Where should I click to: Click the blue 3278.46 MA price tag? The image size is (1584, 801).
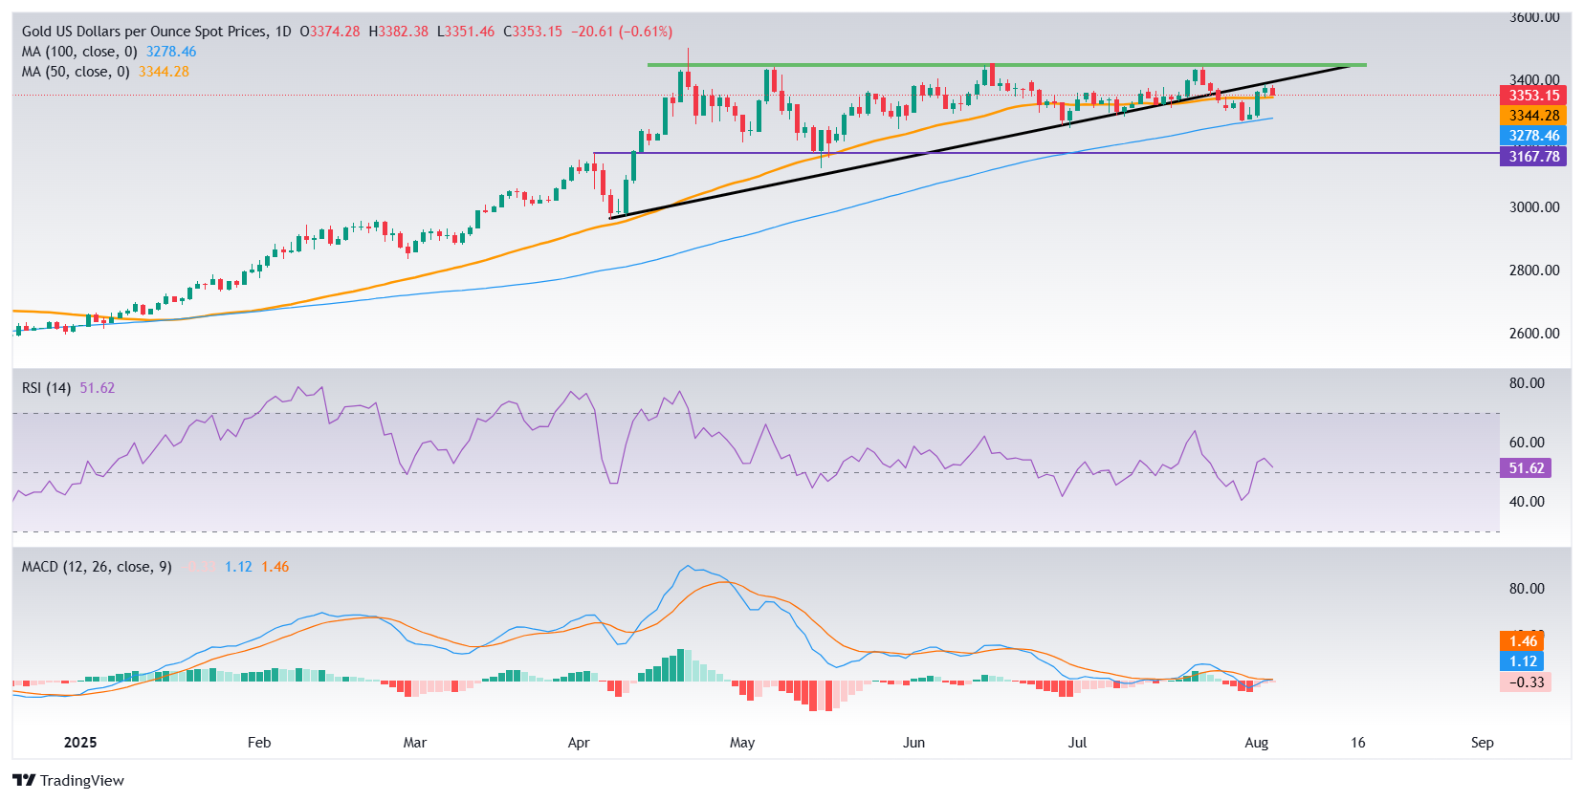[x=1533, y=136]
